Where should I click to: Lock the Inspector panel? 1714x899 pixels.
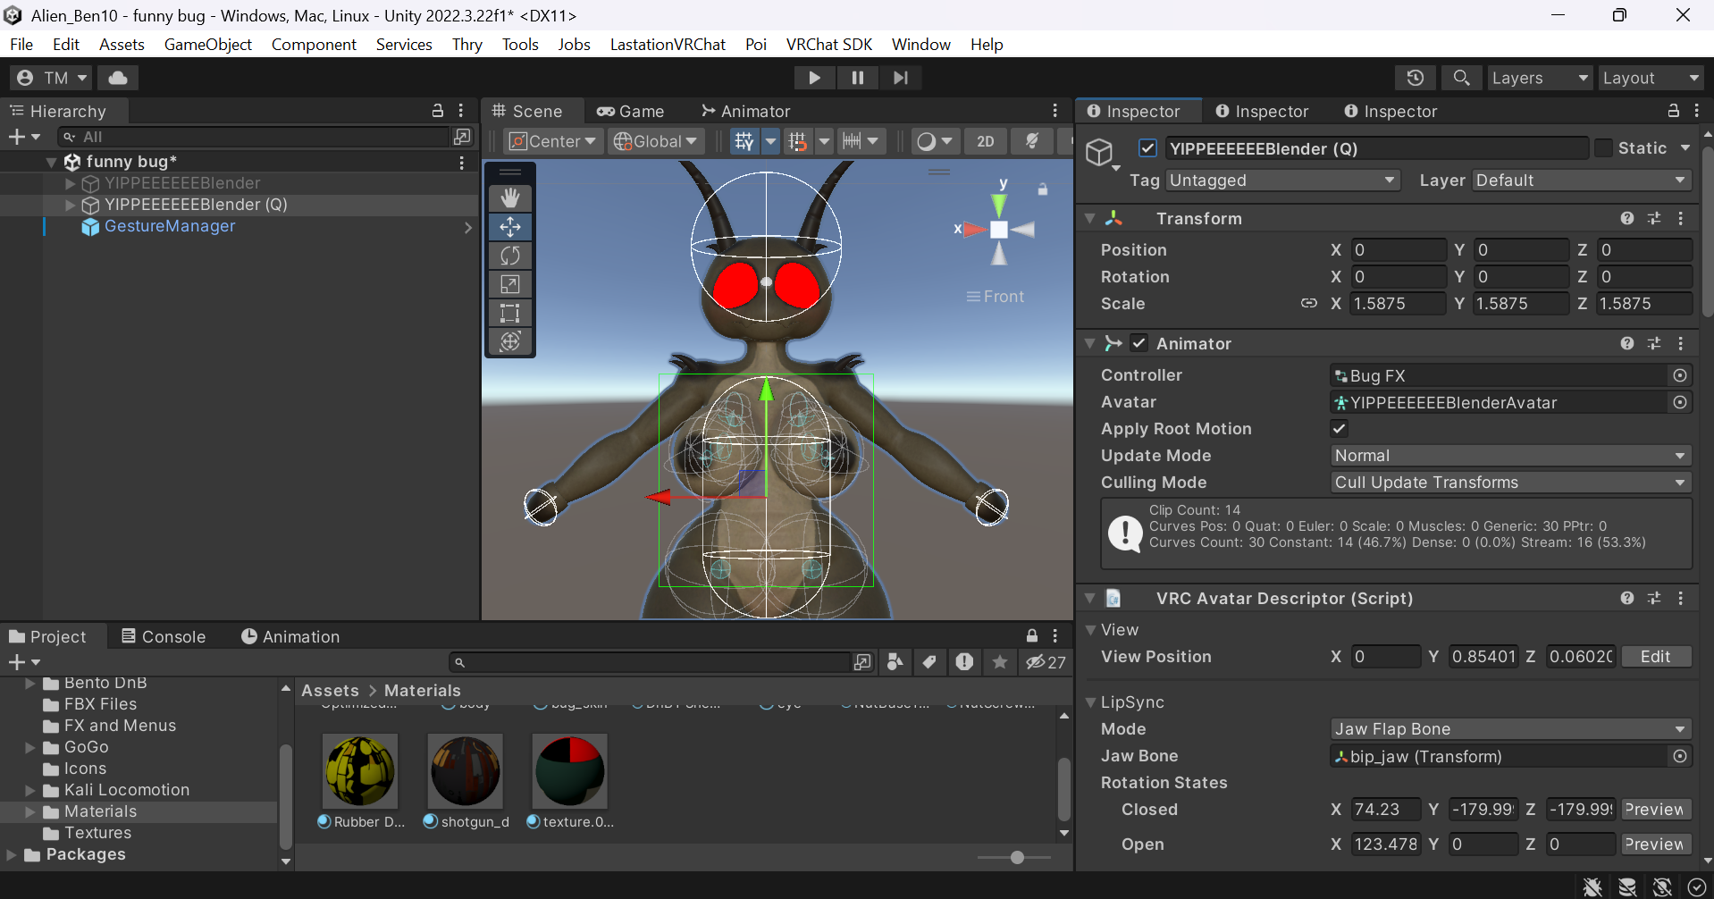coord(1673,111)
